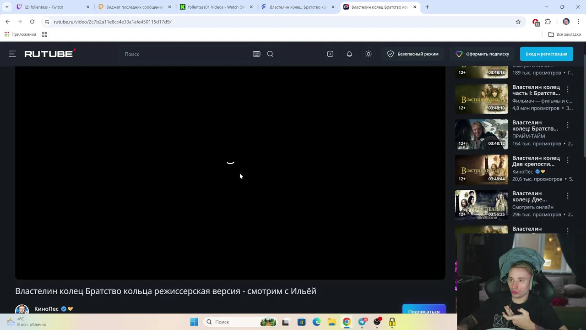This screenshot has height=330, width=586.
Task: Close the active Rutube tab
Action: pos(415,7)
